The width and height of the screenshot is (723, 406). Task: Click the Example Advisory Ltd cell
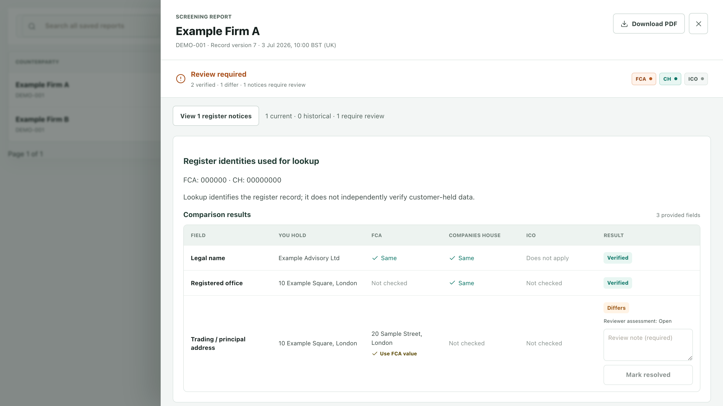pyautogui.click(x=309, y=258)
